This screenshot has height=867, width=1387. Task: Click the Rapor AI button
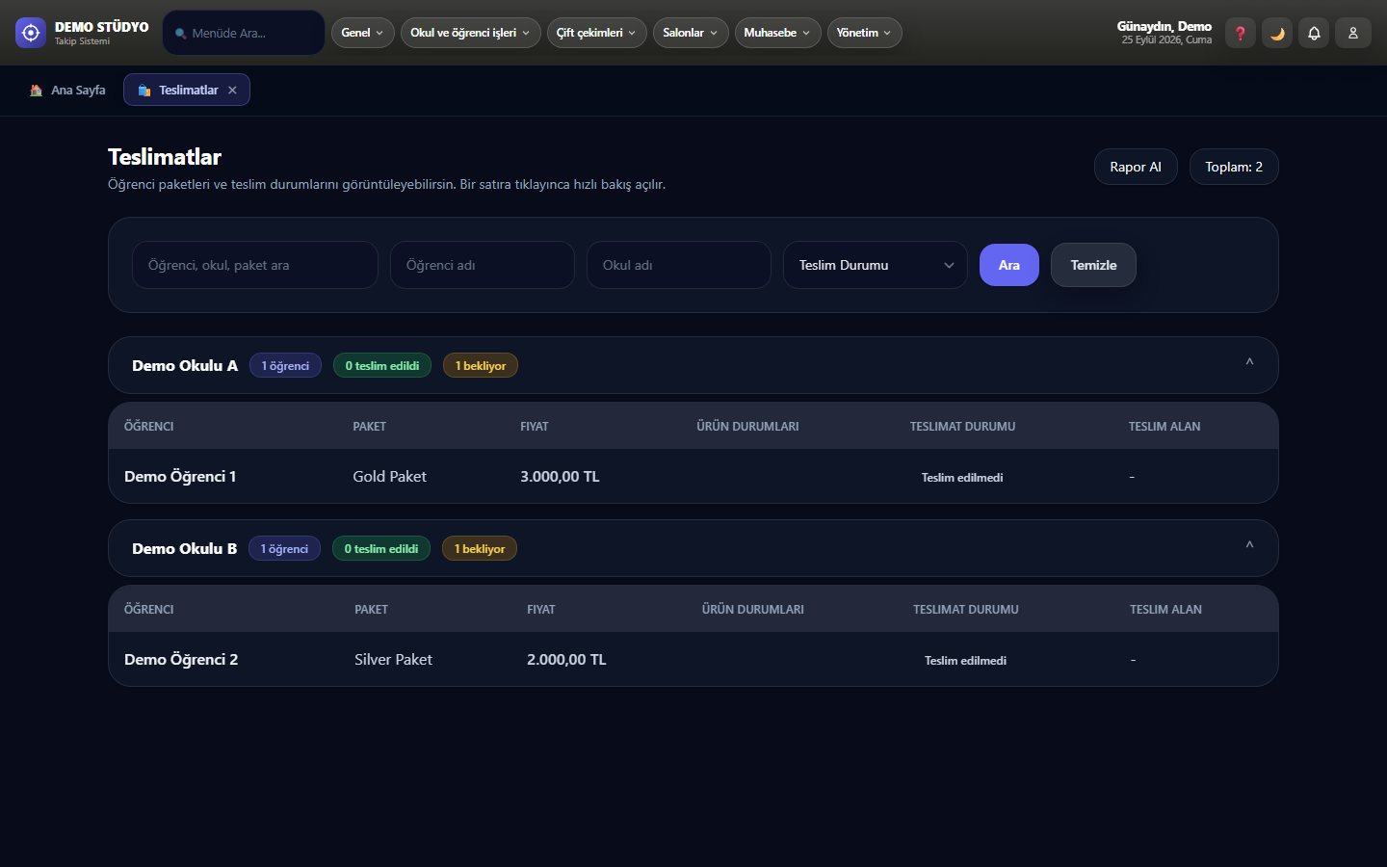click(x=1136, y=167)
